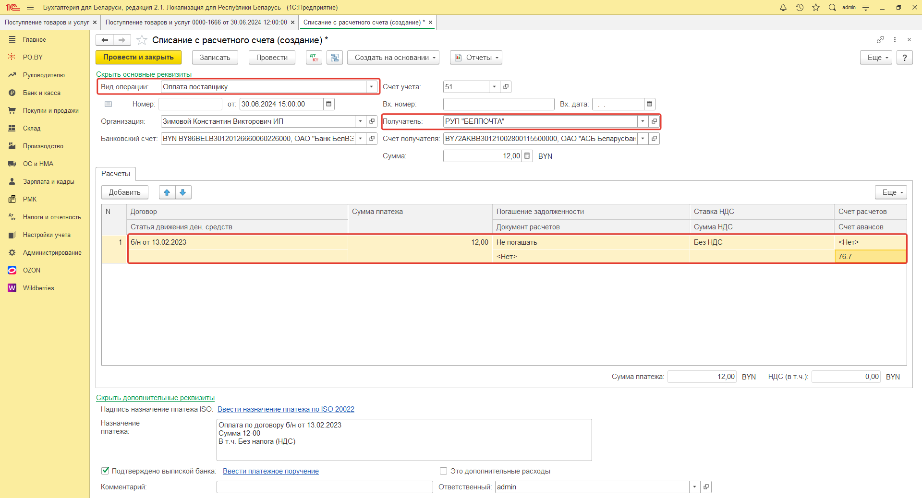Open Налоги и отчетность section

(52, 217)
